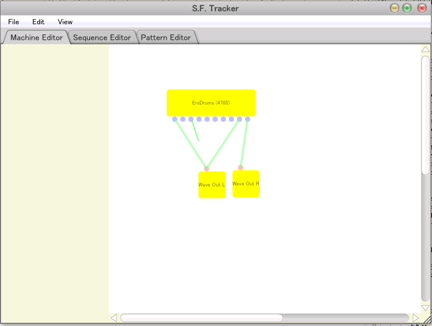432x326 pixels.
Task: Click the horizontal scrollbar thumb
Action: coord(201,318)
